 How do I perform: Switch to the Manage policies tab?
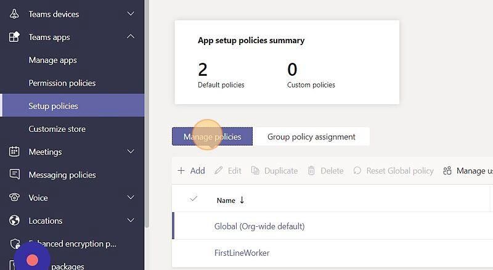(x=212, y=137)
